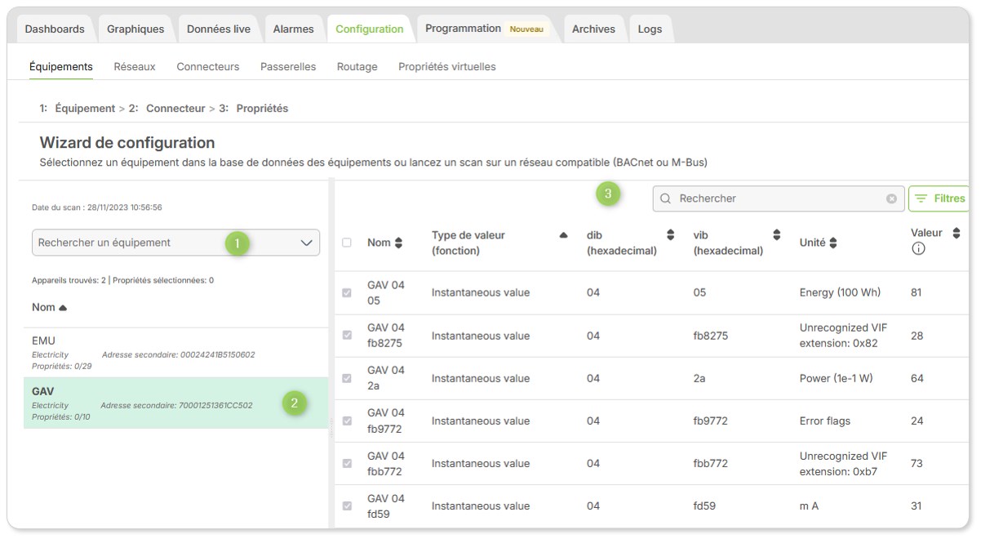Click Unrecognized VIF extension: 0xb7 cell
Image resolution: width=981 pixels, height=539 pixels.
(843, 463)
